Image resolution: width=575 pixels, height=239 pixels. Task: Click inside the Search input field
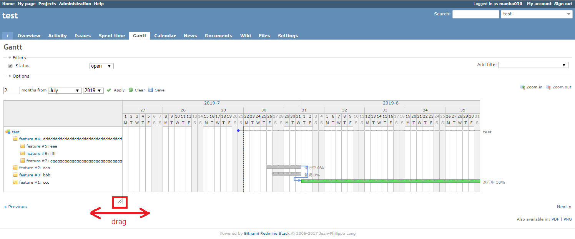(x=475, y=14)
